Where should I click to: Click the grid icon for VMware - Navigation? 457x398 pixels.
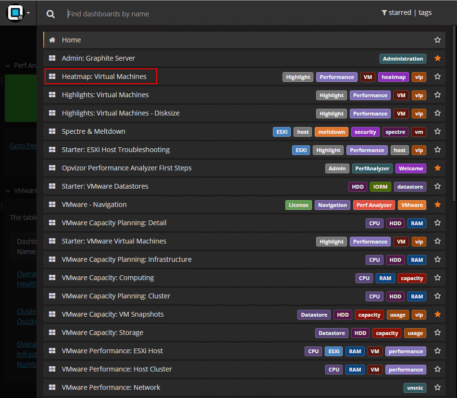[x=52, y=205]
